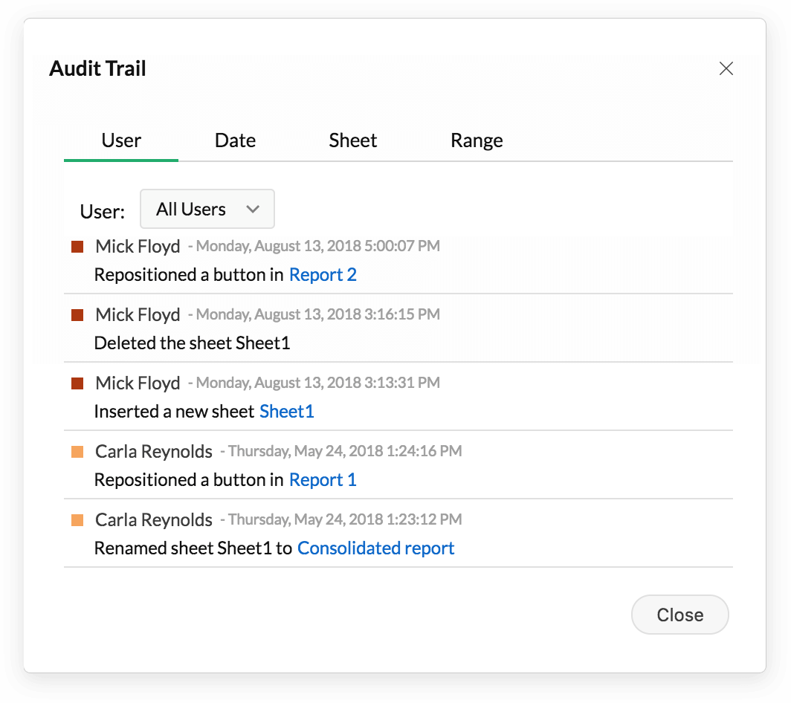The height and width of the screenshot is (703, 791).
Task: Click Carla Reynolds' name in the log
Action: click(153, 450)
